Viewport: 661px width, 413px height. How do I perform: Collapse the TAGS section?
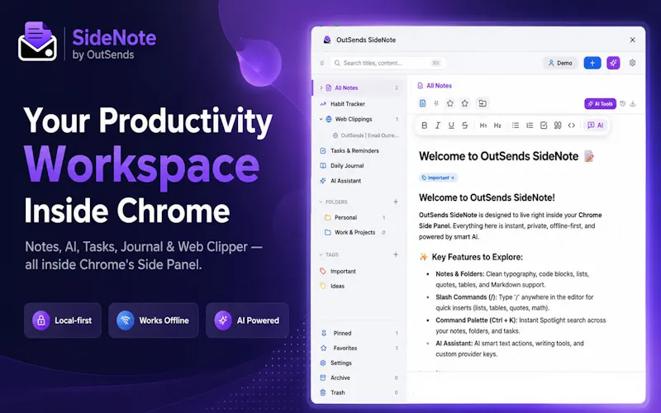pyautogui.click(x=321, y=254)
